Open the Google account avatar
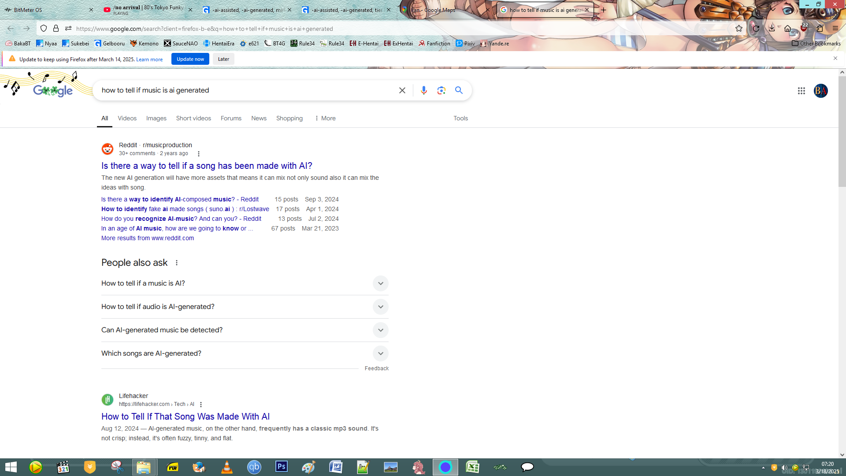 coord(820,91)
